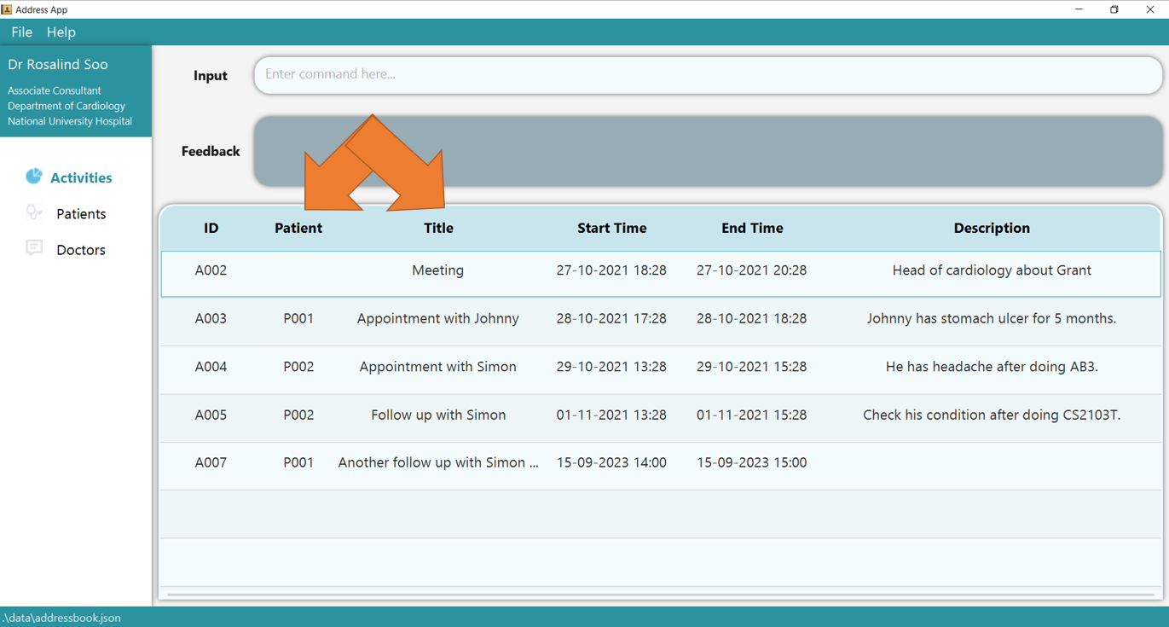Focus the command input field
Image resolution: width=1169 pixels, height=627 pixels.
[708, 75]
